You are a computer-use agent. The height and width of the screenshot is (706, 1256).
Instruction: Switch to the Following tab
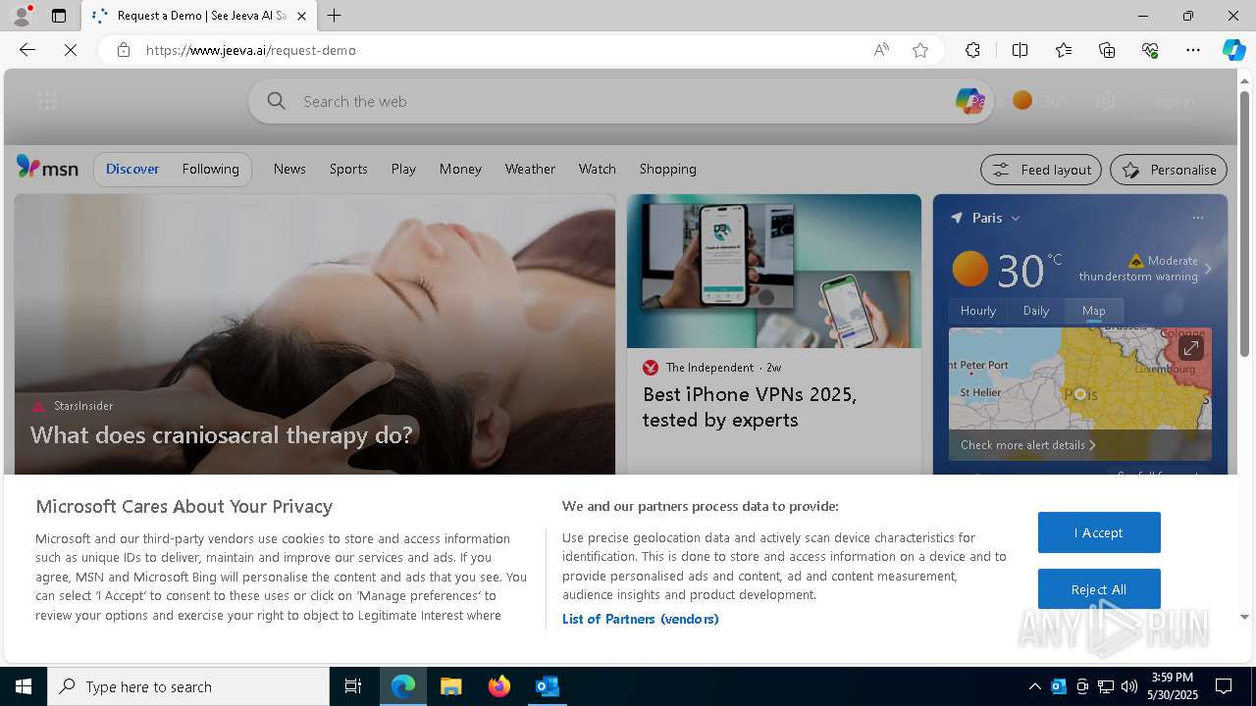pyautogui.click(x=211, y=169)
